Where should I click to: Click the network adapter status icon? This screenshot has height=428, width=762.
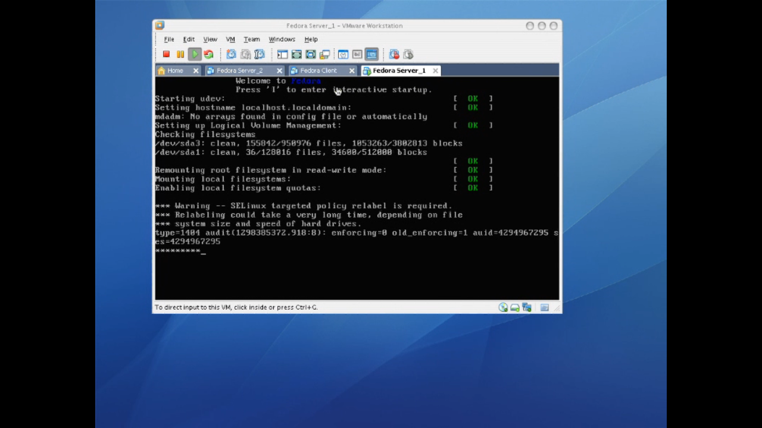(527, 307)
